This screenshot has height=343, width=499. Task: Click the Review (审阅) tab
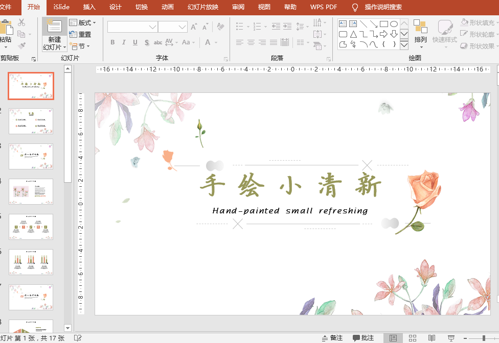(x=238, y=7)
